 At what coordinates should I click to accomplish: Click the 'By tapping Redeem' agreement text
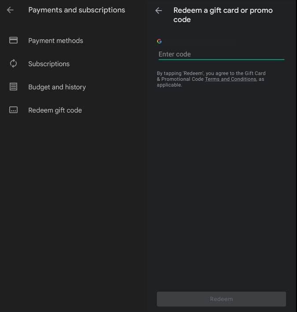click(x=211, y=79)
